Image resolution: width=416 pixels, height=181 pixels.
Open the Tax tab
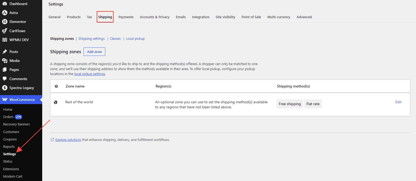click(89, 17)
